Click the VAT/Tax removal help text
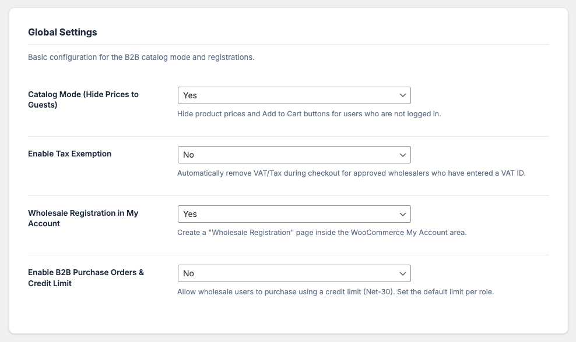The image size is (576, 342). click(351, 173)
